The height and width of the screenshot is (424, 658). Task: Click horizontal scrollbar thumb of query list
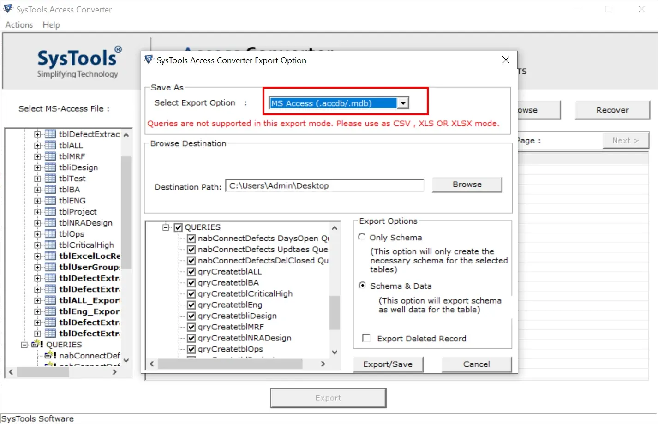(230, 364)
